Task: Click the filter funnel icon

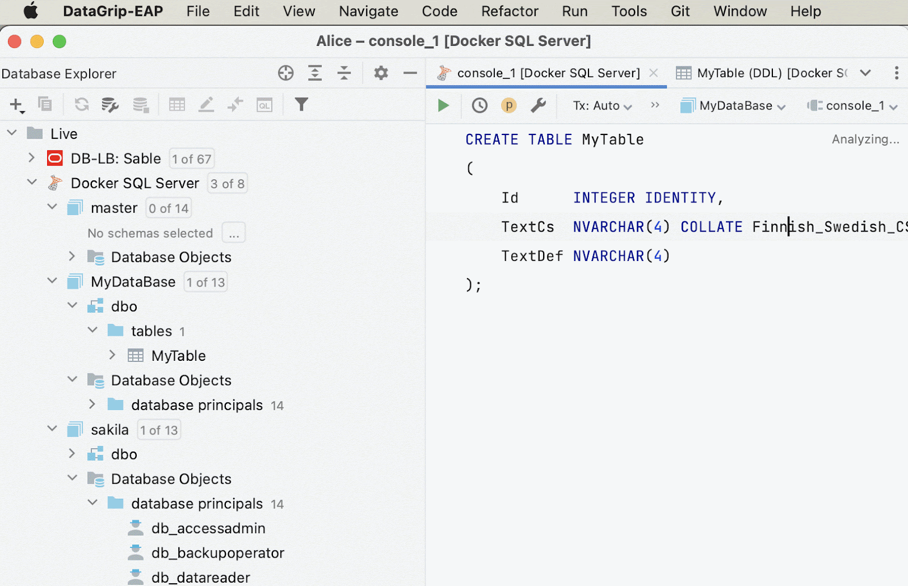Action: 301,104
